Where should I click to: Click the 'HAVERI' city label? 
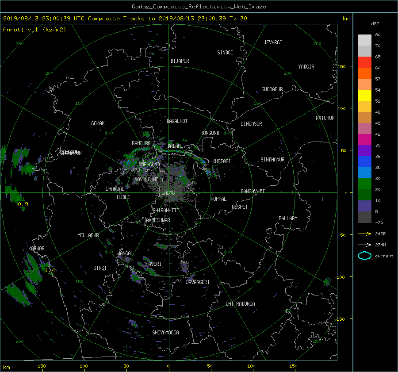click(153, 264)
